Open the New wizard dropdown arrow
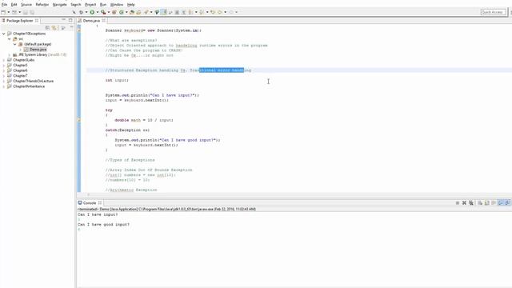The image size is (512, 288). 9,12
